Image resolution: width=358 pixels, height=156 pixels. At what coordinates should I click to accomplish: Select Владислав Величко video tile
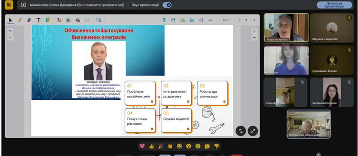(x=286, y=28)
